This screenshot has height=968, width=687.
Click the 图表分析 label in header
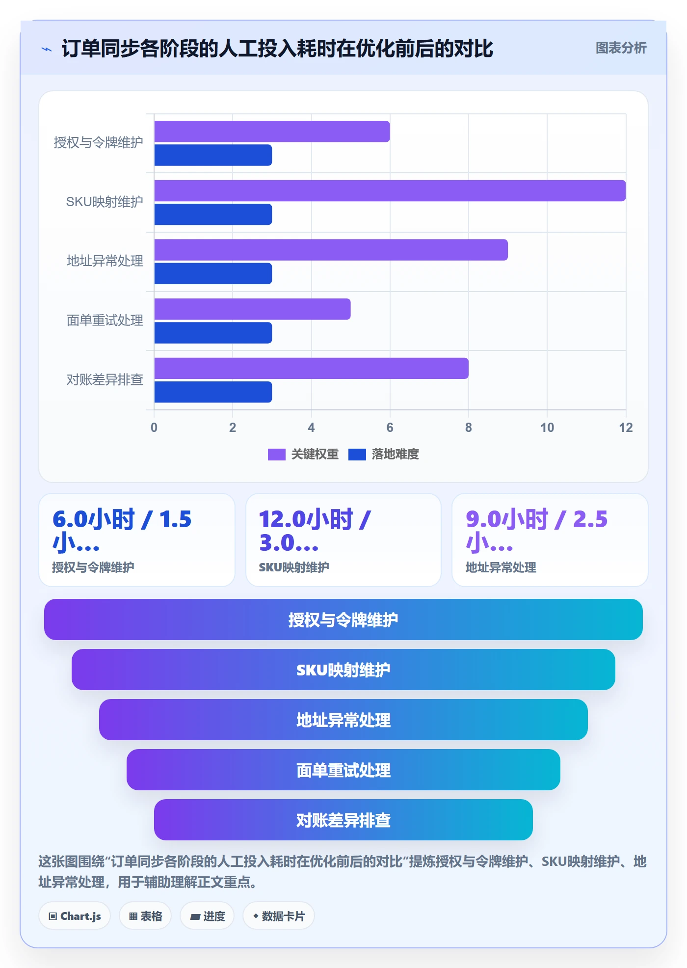(621, 48)
